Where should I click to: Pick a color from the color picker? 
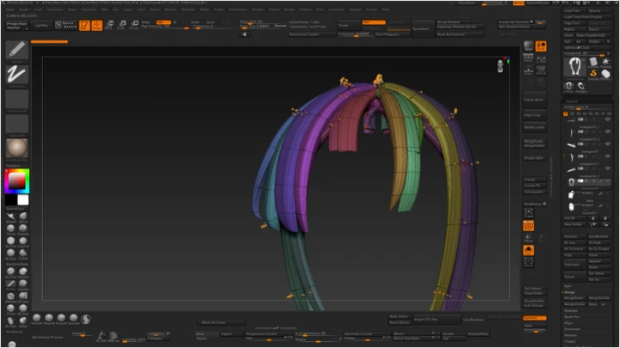16,181
